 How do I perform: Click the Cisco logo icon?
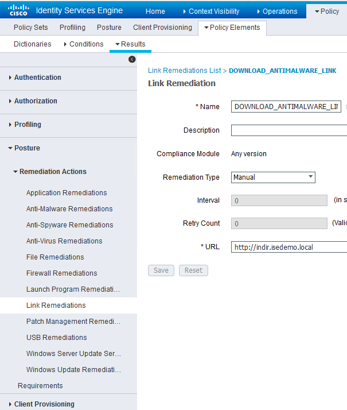coord(18,10)
